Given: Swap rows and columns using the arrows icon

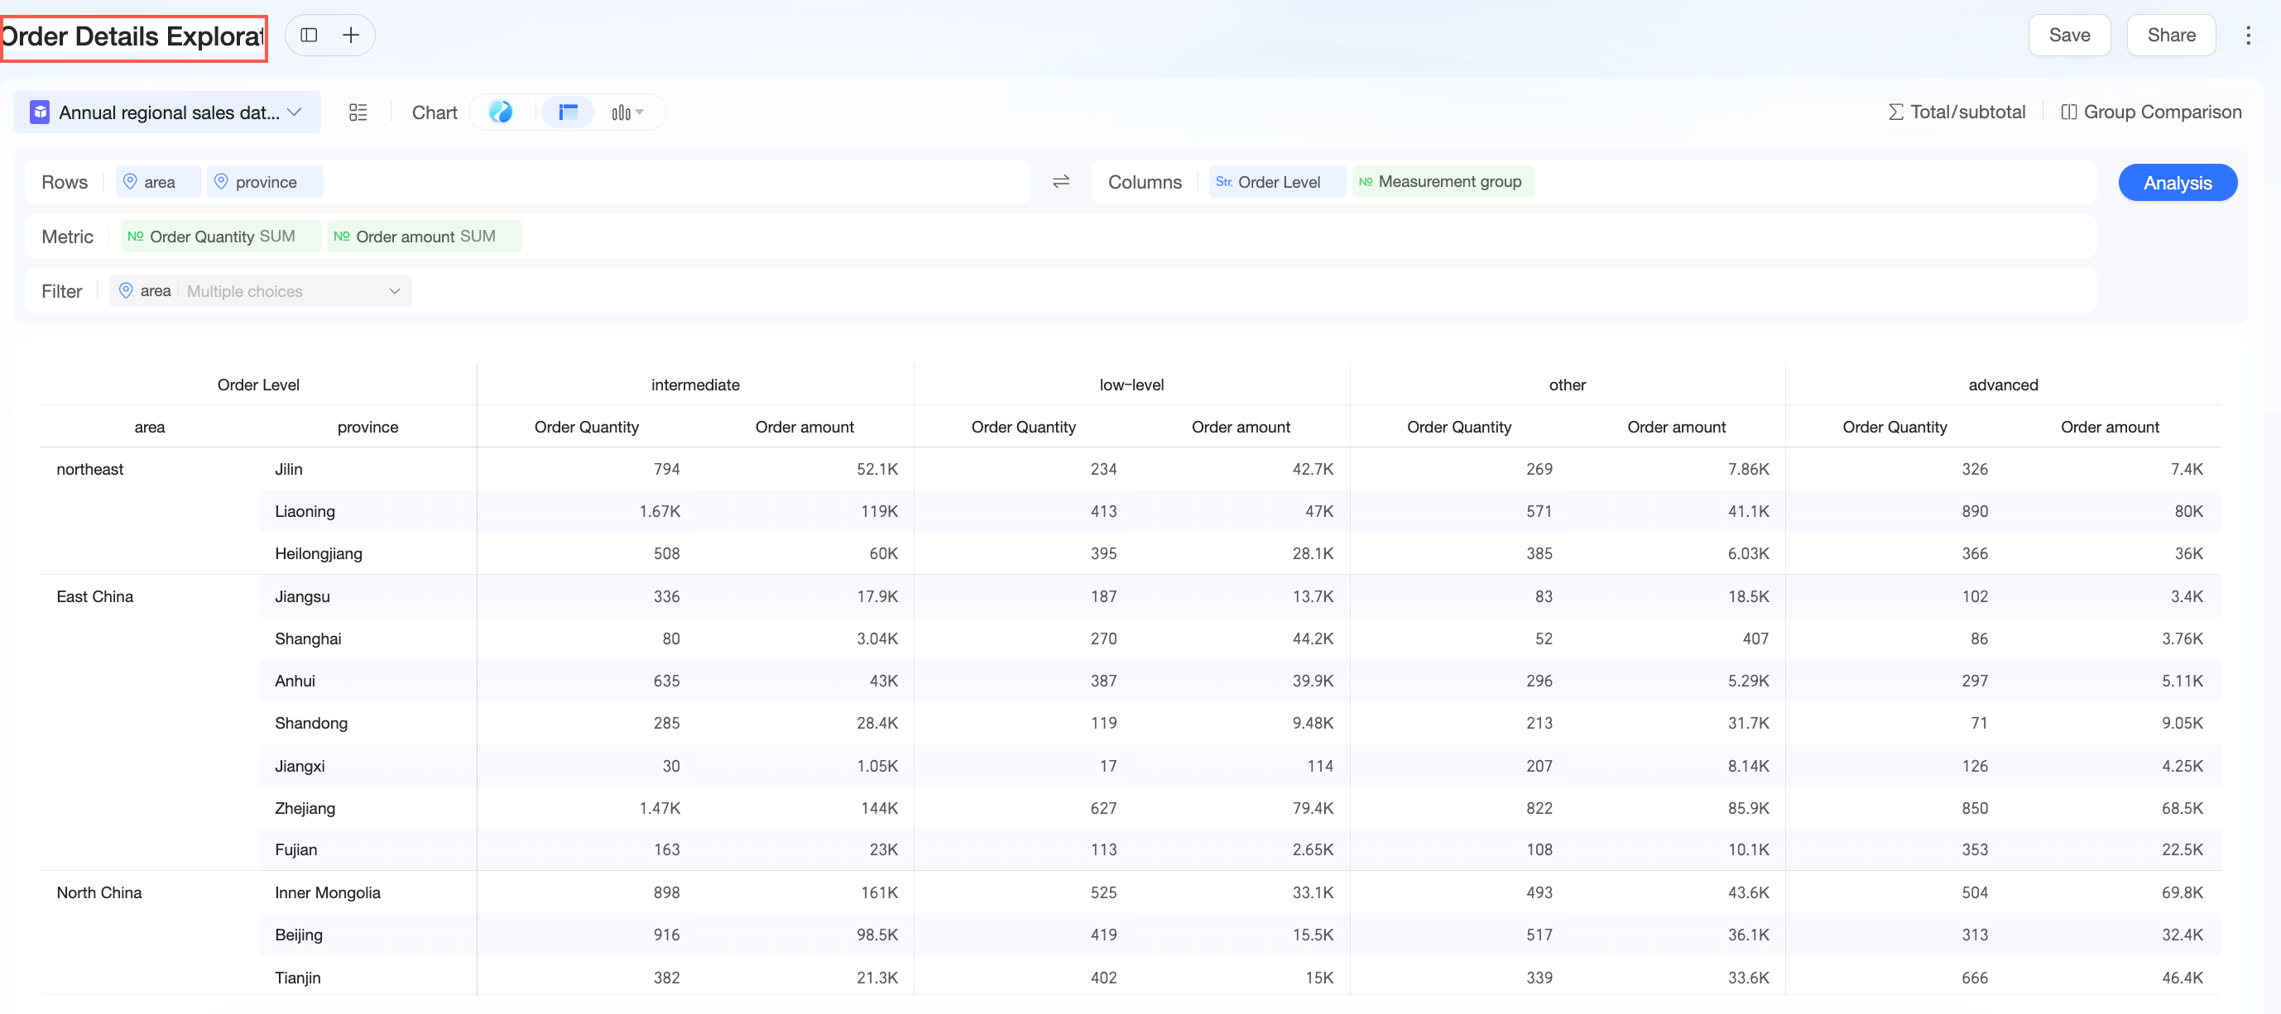Looking at the screenshot, I should pyautogui.click(x=1061, y=181).
